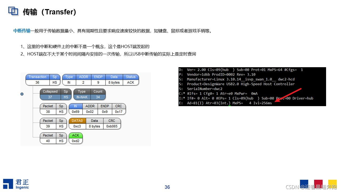Click the Ad=81(I) Atr=03(Int.) endpoint text

(209, 103)
